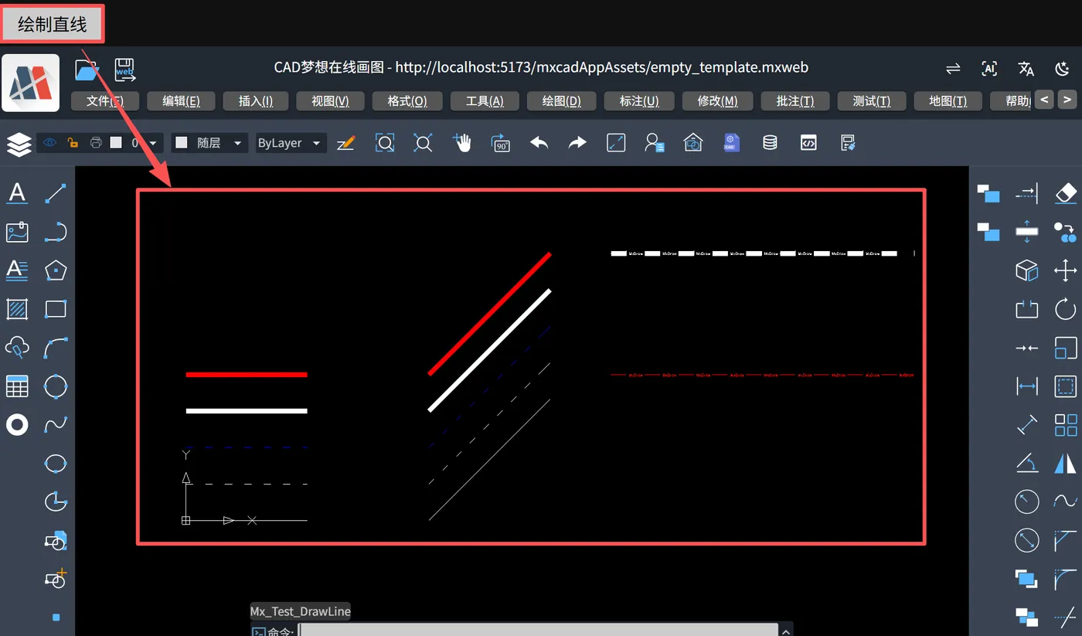1082x636 pixels.
Task: Open the 标注(U) menu
Action: [x=639, y=101]
